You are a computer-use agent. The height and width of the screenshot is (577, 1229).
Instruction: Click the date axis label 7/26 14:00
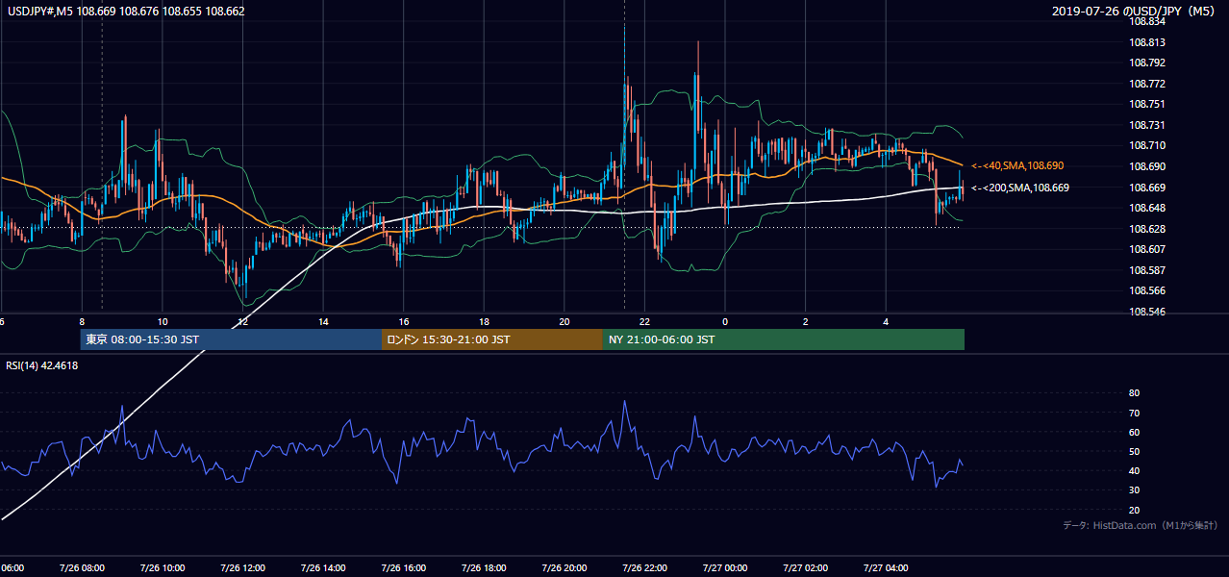323,568
